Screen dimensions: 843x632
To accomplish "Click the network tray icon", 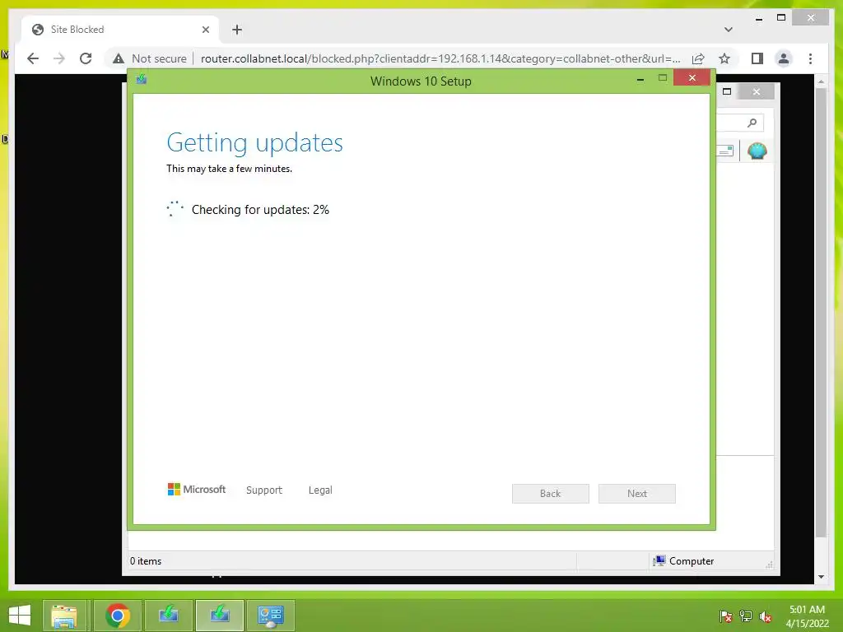I will click(x=746, y=616).
